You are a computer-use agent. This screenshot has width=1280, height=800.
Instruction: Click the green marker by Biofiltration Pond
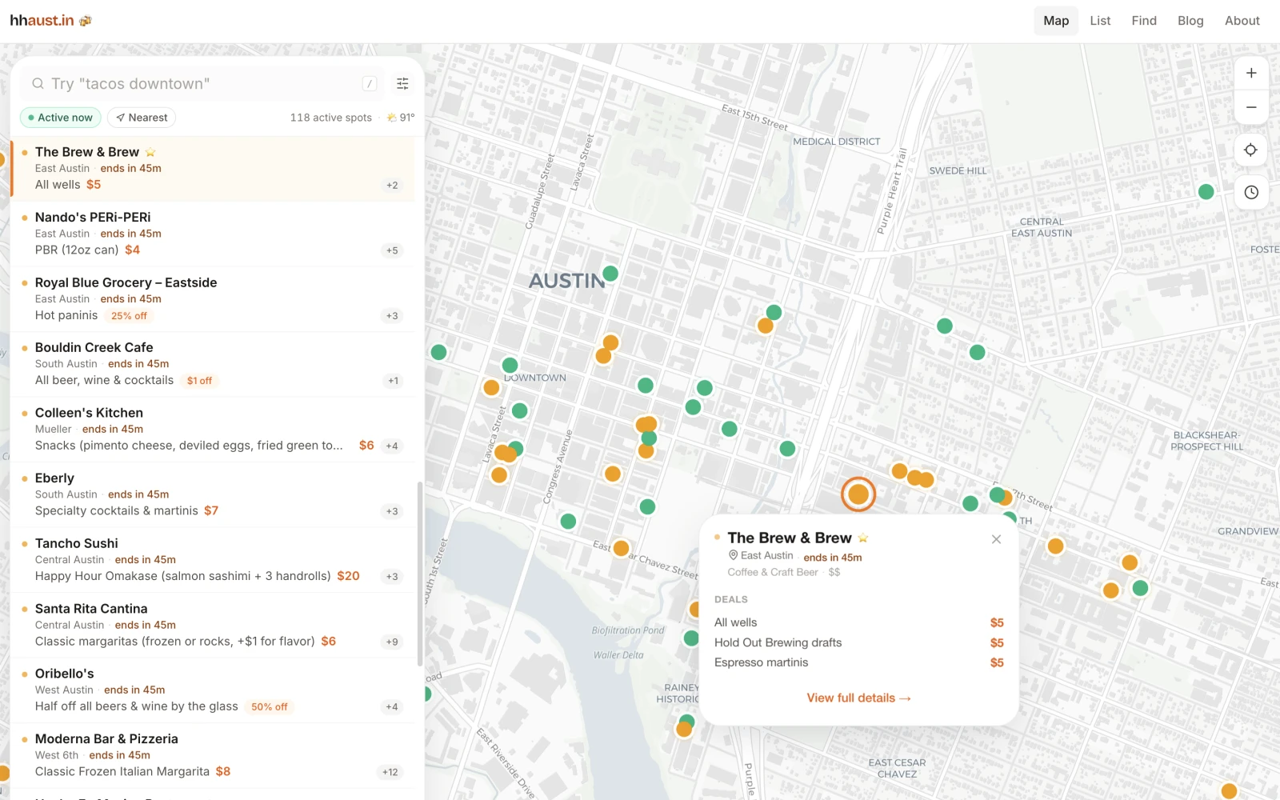(692, 638)
